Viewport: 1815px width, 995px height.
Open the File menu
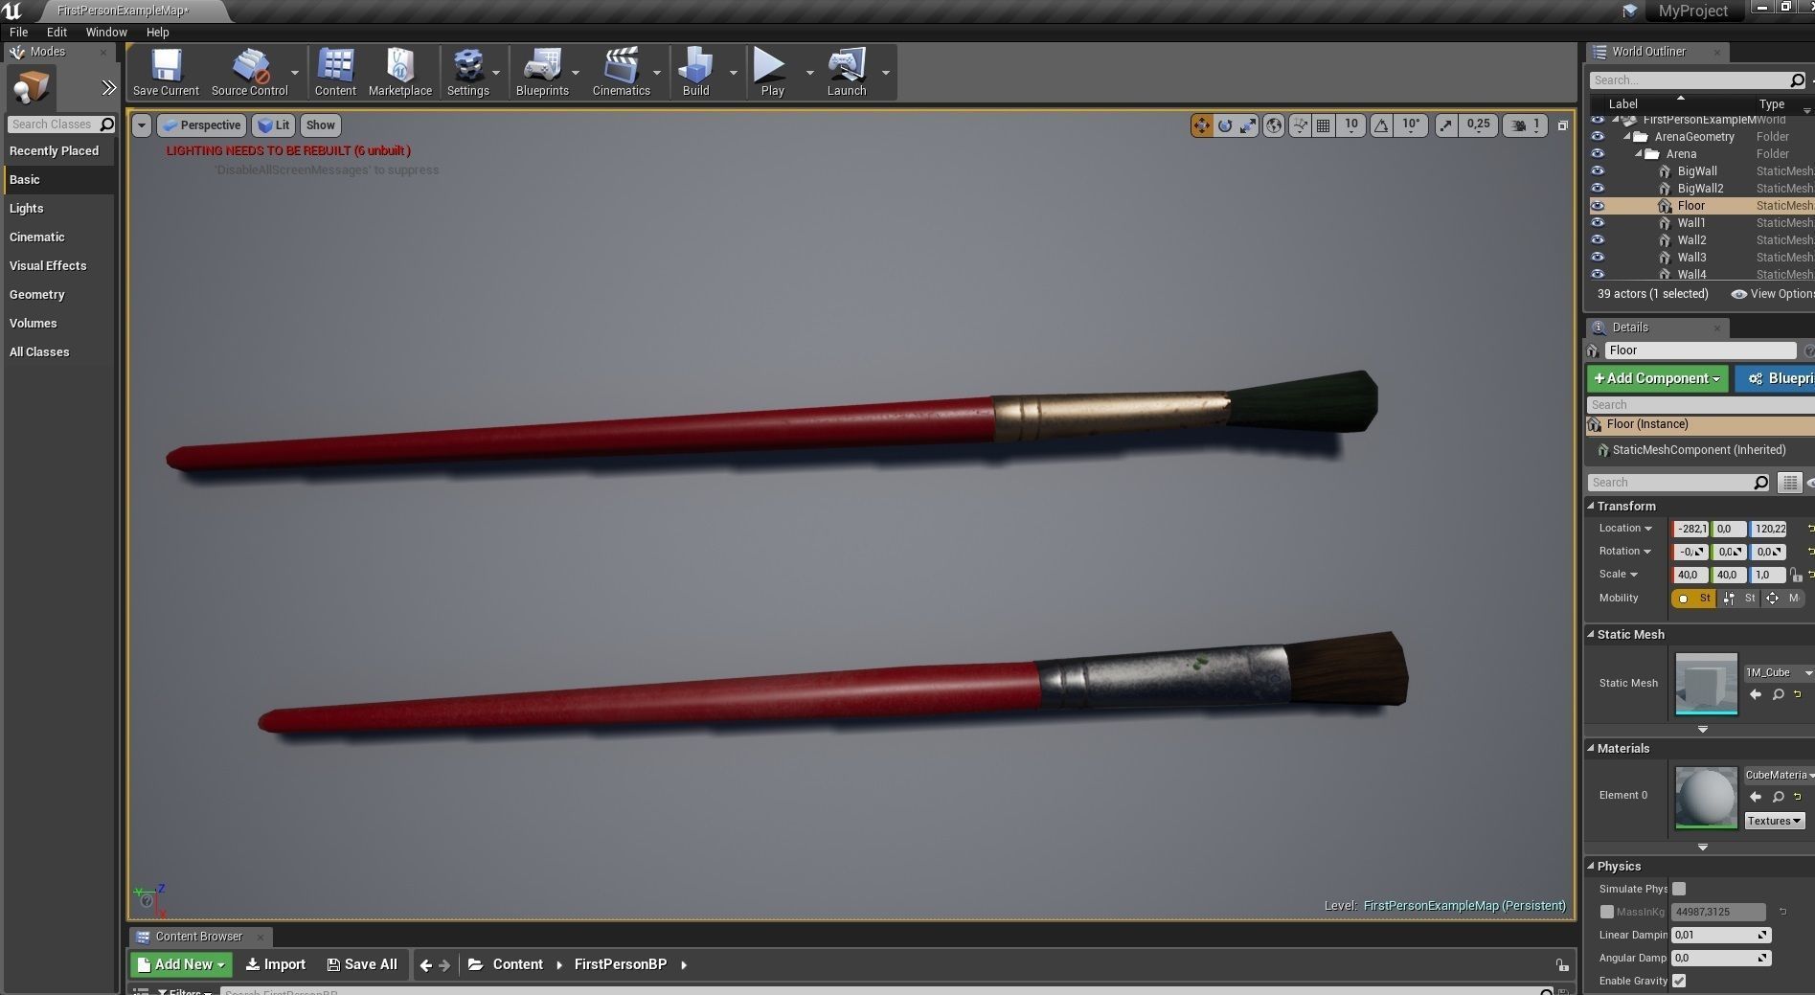(18, 32)
